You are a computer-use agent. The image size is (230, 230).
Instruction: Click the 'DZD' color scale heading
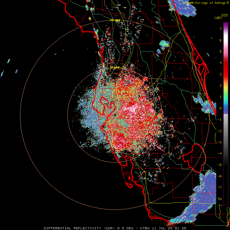tap(225, 15)
